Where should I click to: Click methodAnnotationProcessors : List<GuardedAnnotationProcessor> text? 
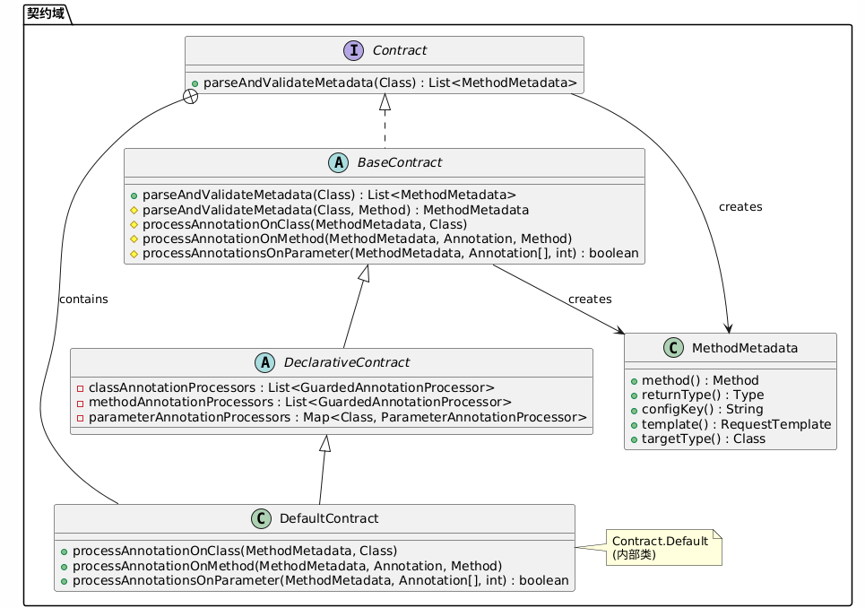click(300, 403)
